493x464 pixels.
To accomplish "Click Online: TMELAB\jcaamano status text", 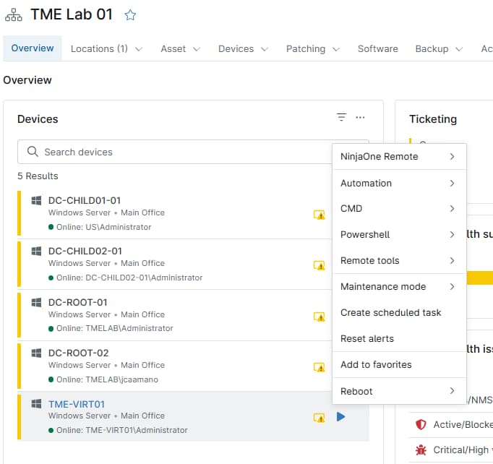I will [x=107, y=379].
